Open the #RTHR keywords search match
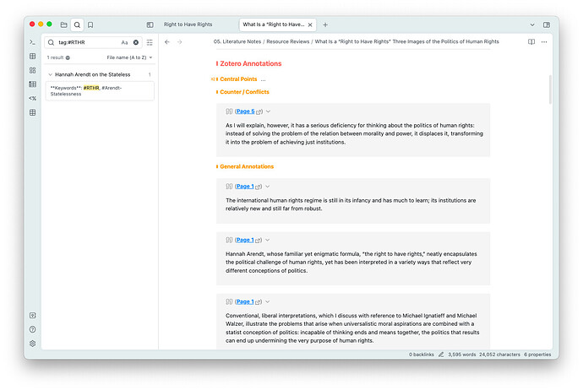 tap(100, 91)
